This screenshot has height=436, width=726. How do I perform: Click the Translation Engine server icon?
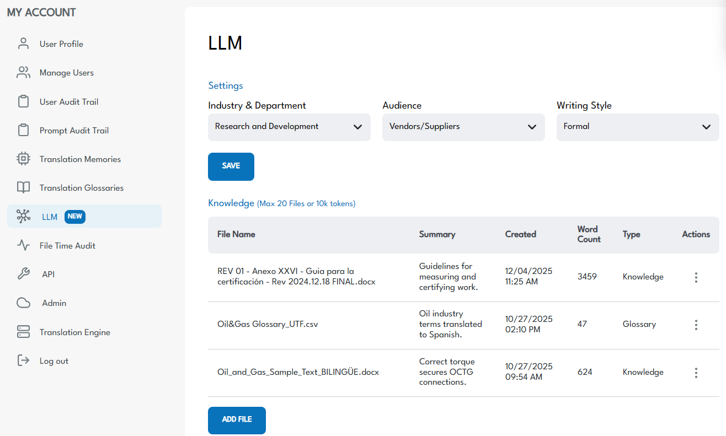click(x=23, y=332)
